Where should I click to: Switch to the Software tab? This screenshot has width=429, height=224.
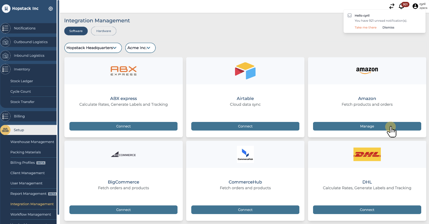76,31
